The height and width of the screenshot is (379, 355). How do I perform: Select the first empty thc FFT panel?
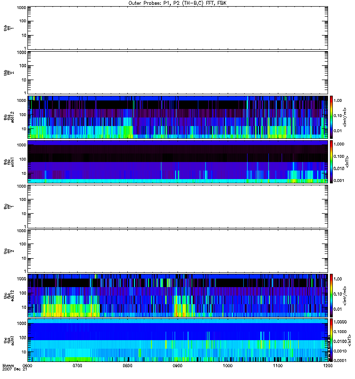pyautogui.click(x=177, y=206)
